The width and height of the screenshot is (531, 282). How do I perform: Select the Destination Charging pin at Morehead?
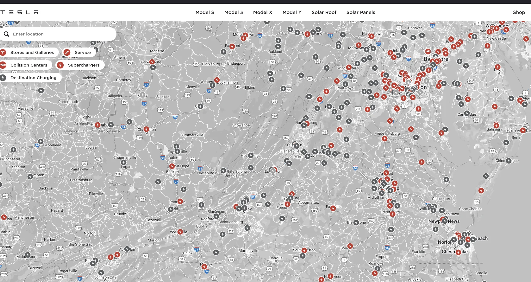tap(41, 141)
